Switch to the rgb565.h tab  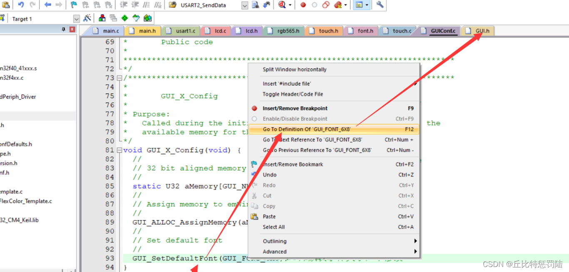click(x=284, y=31)
